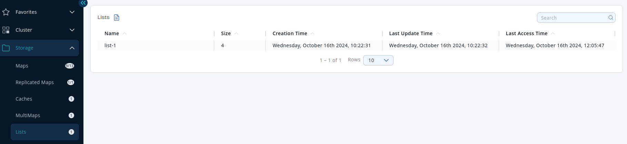The width and height of the screenshot is (627, 144).
Task: Click the Favorites star icon
Action: click(x=6, y=12)
